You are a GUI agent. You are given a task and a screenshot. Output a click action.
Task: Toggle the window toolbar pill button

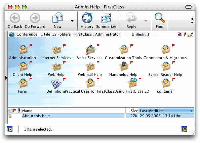[x=189, y=7]
